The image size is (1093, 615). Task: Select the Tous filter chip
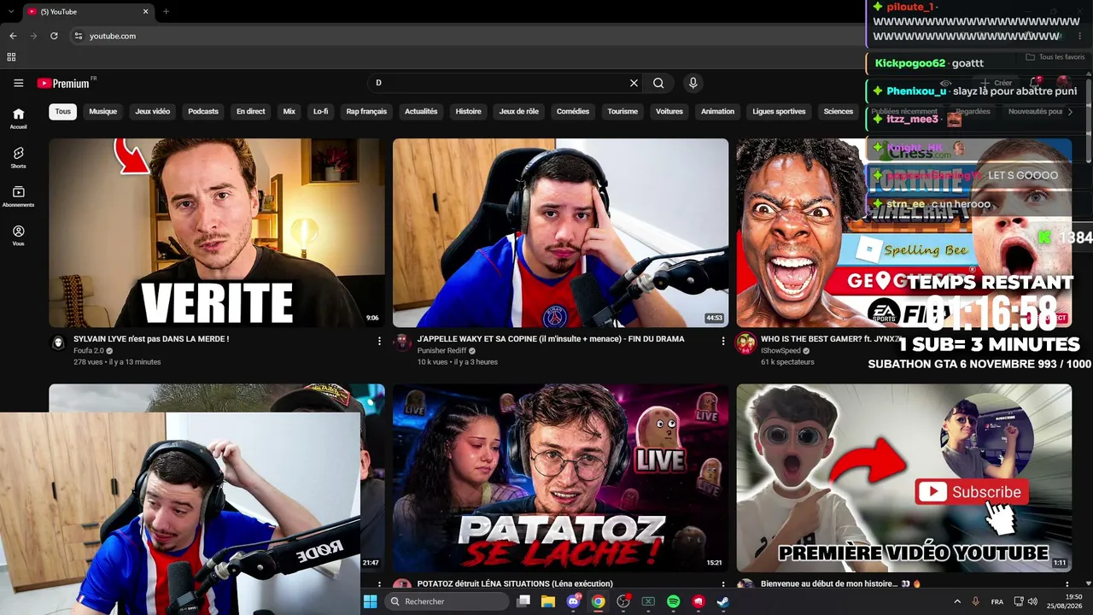[x=63, y=111]
